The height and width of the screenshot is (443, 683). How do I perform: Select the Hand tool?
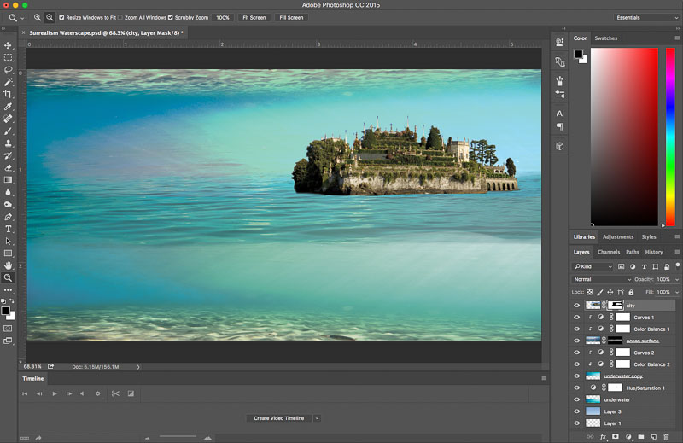8,265
